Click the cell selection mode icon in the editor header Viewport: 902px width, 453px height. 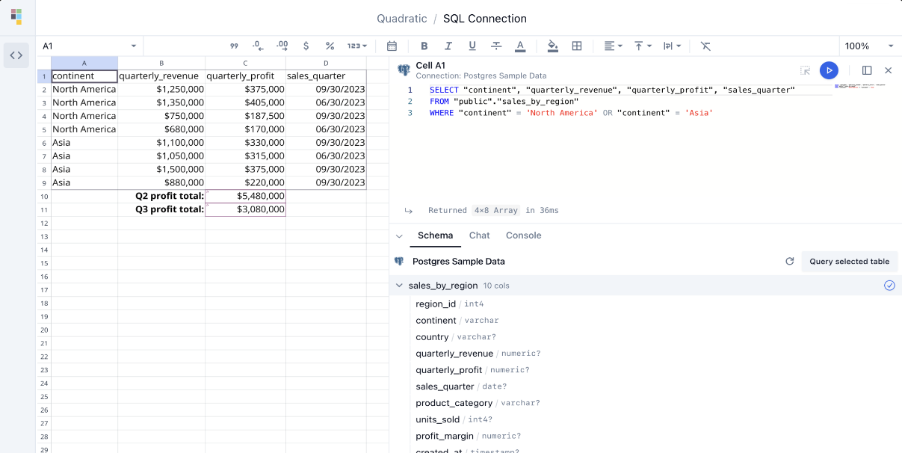pos(805,70)
